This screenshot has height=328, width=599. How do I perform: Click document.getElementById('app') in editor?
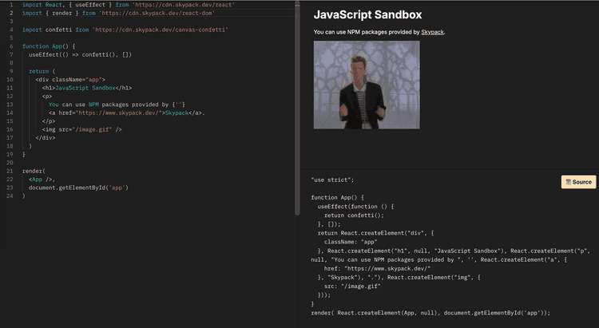(x=78, y=188)
